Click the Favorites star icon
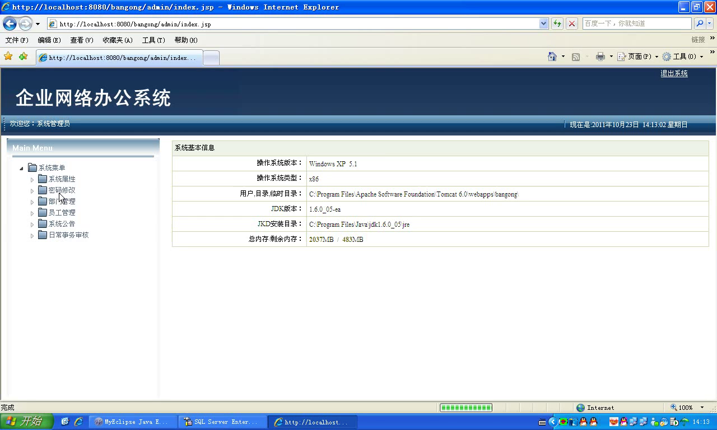 (x=8, y=57)
